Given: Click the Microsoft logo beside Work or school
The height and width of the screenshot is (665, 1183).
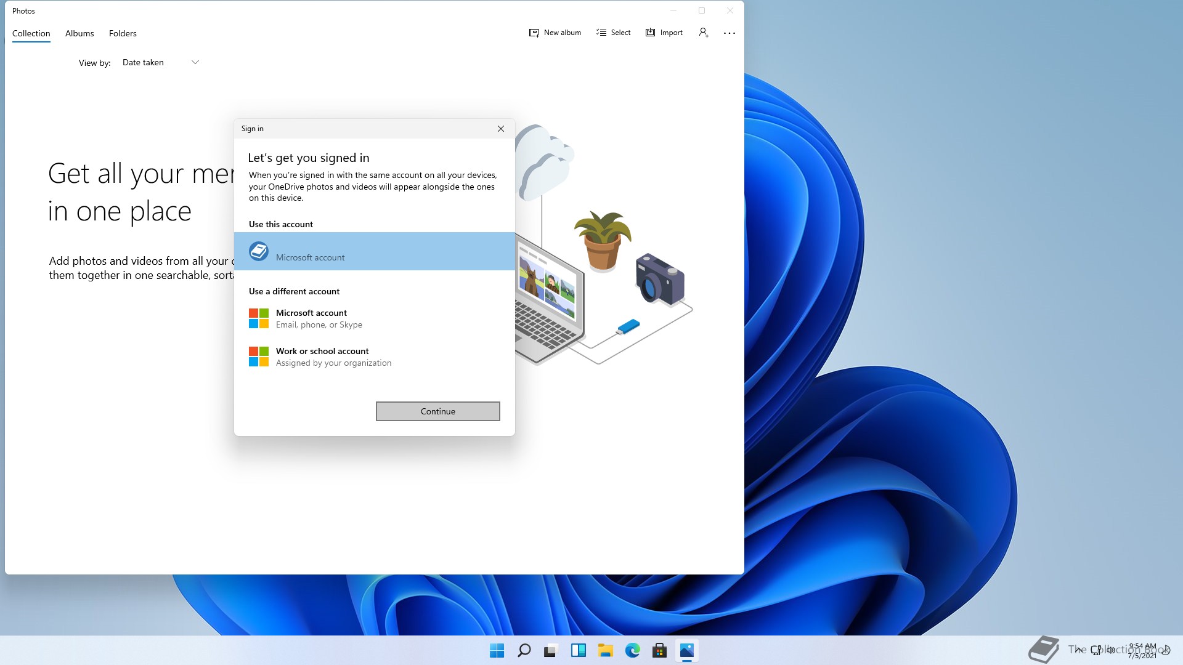Looking at the screenshot, I should click(x=259, y=357).
